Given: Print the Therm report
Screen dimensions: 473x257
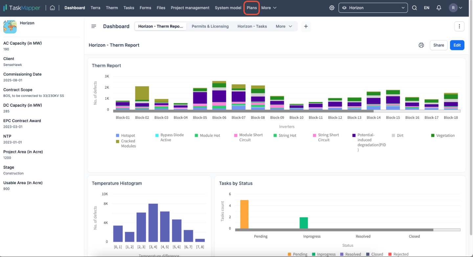Looking at the screenshot, I should (421, 45).
